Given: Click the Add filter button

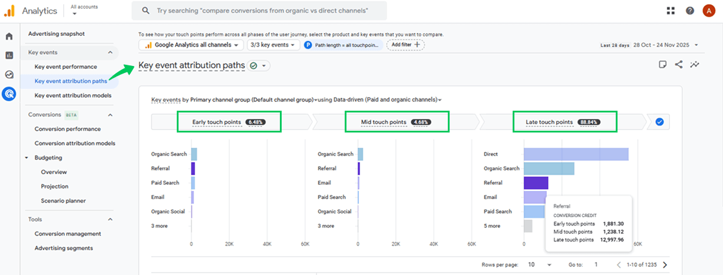Looking at the screenshot, I should point(405,45).
